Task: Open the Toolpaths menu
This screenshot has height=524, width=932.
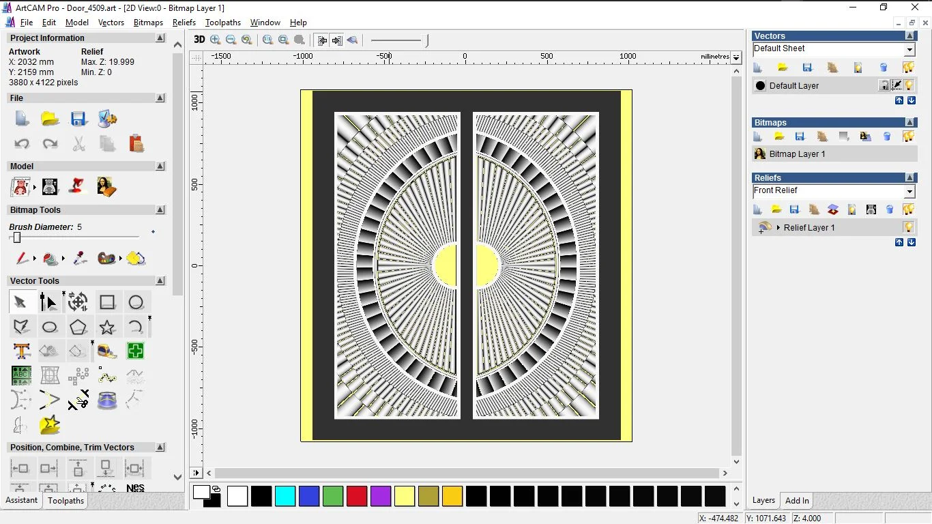Action: coord(223,23)
